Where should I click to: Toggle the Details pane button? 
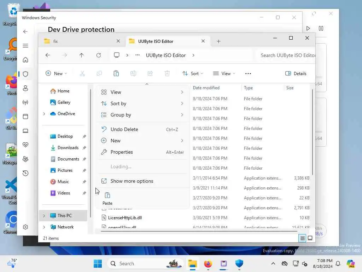[296, 74]
